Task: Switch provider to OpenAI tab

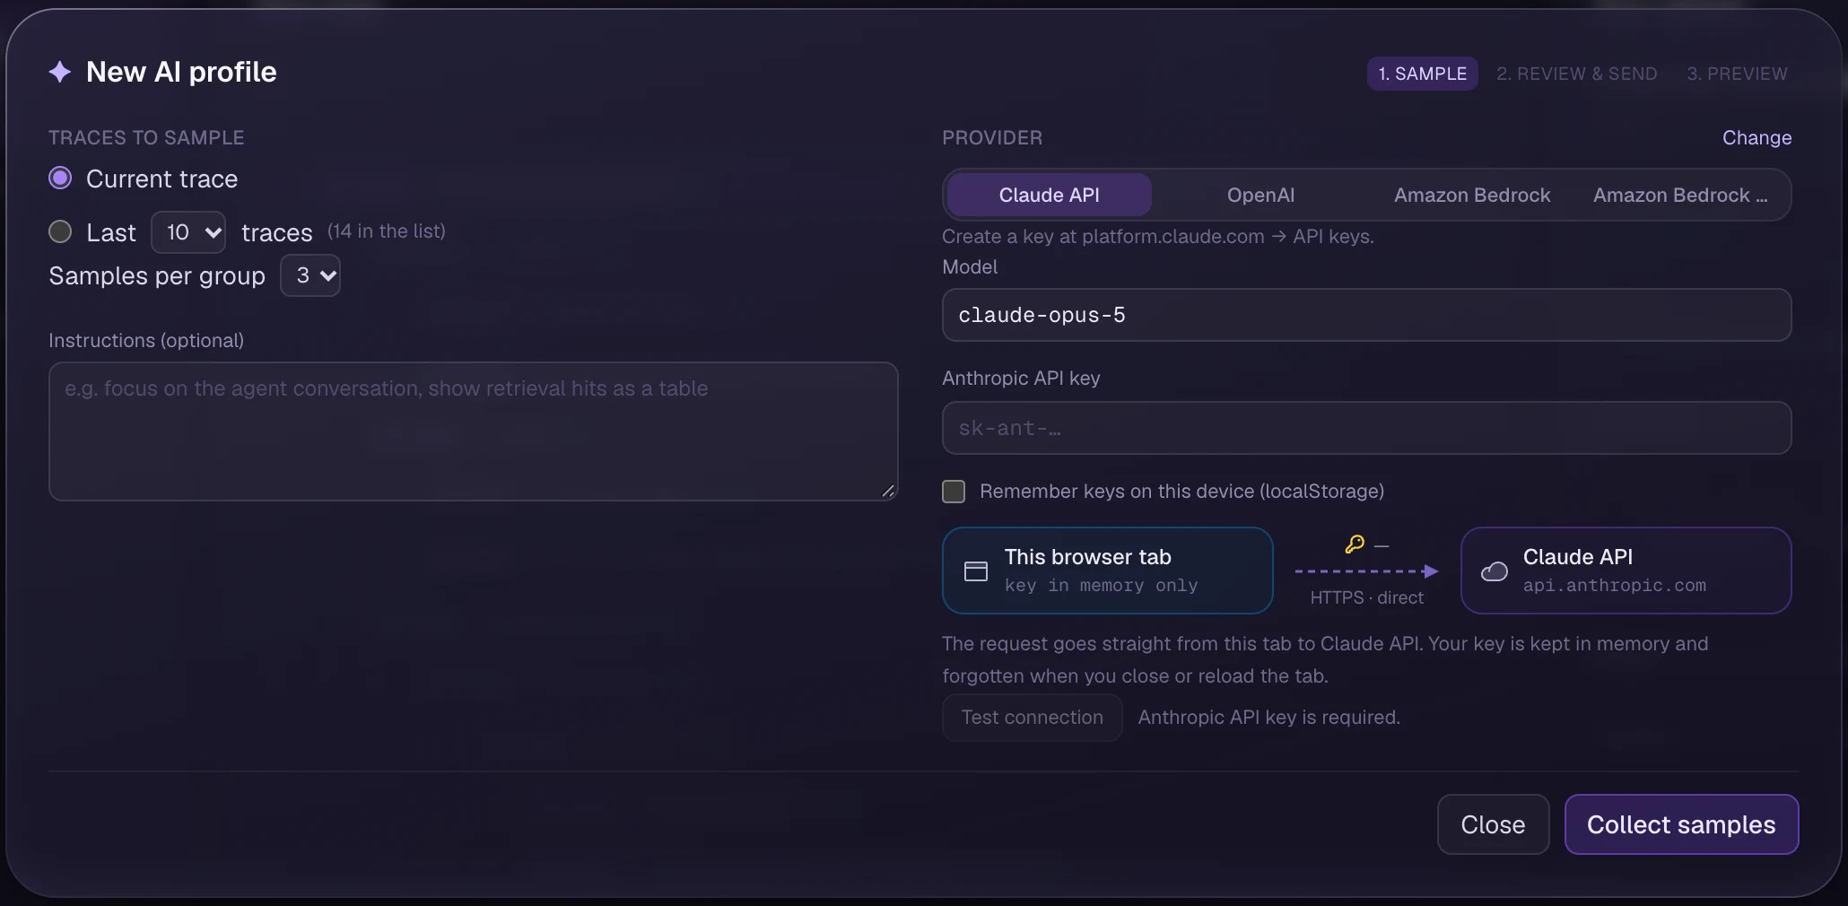Action: click(x=1260, y=196)
